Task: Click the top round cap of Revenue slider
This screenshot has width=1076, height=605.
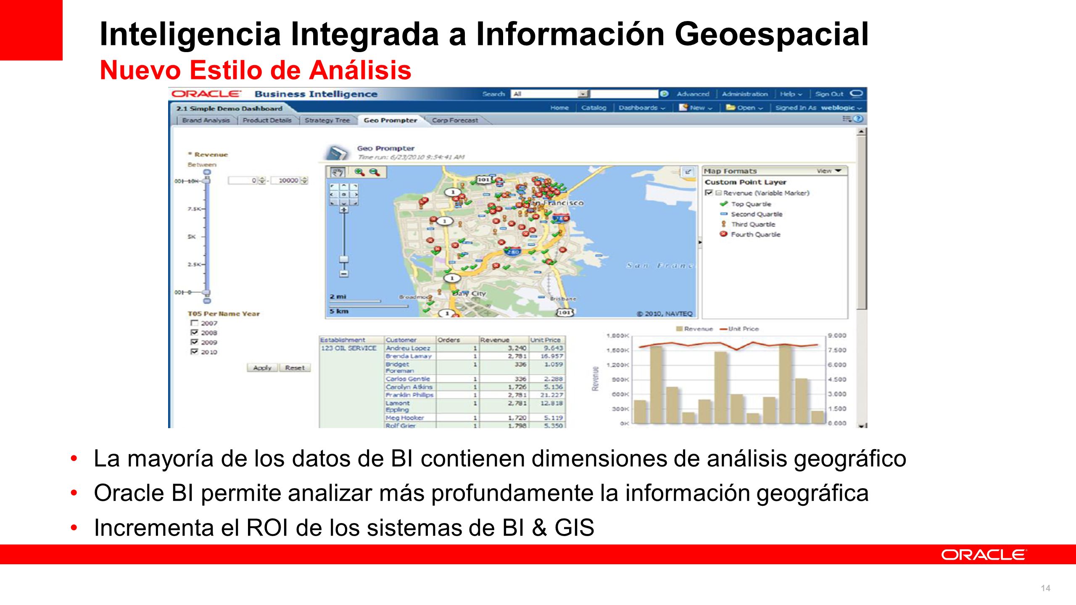Action: [x=207, y=172]
